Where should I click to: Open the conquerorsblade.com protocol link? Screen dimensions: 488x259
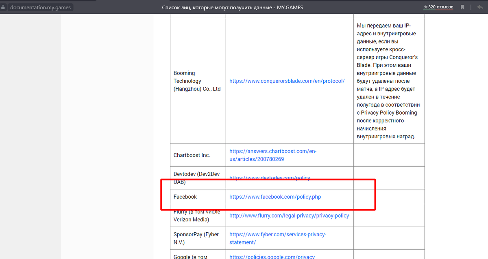[x=287, y=81]
